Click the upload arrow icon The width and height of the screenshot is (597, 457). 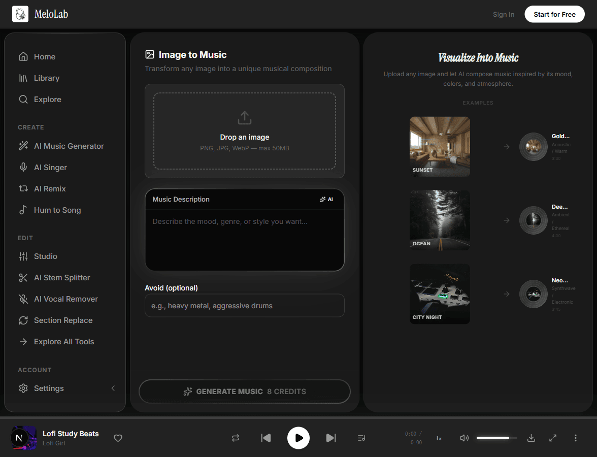click(245, 118)
